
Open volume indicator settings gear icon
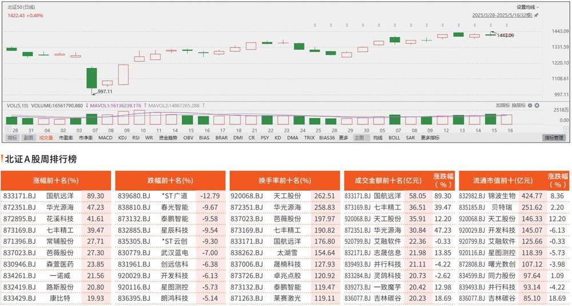coord(530,105)
